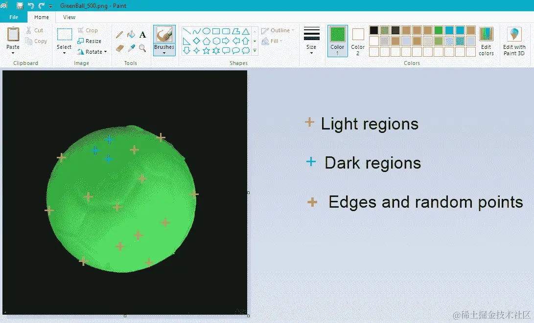
Task: Expand the Brushes dropdown arrow
Action: pos(164,53)
